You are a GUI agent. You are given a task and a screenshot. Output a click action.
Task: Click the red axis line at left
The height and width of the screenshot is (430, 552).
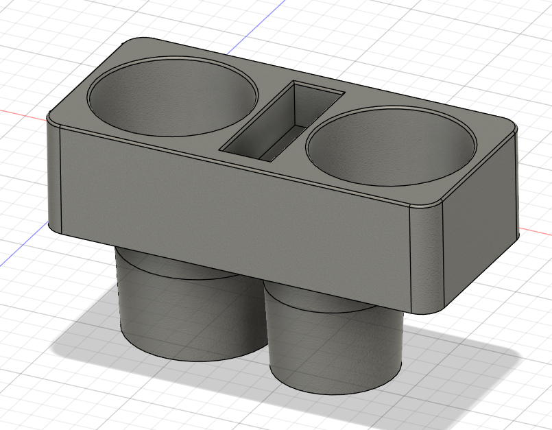(x=23, y=114)
